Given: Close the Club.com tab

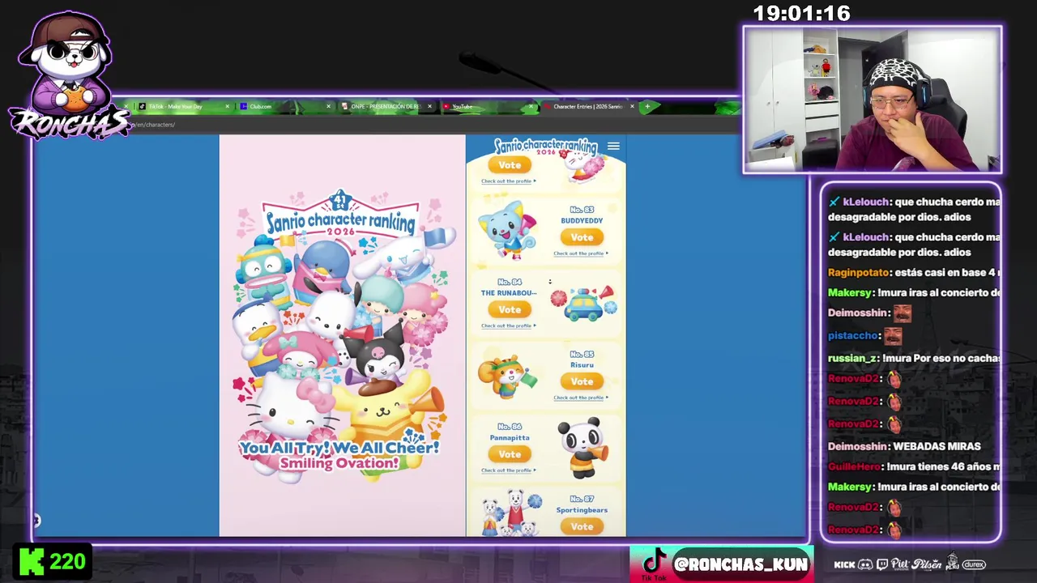Looking at the screenshot, I should (328, 106).
